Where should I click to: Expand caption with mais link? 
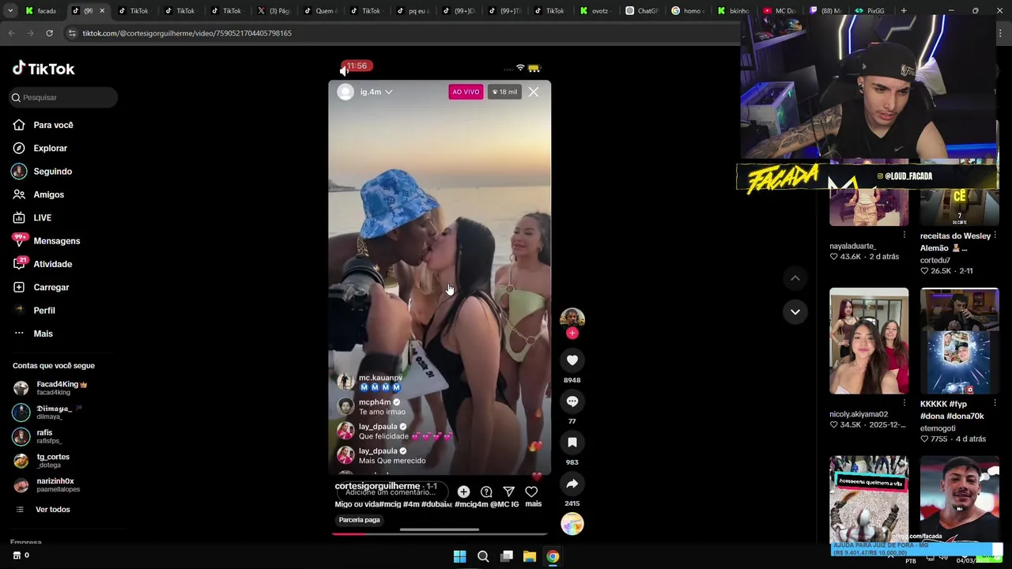coord(534,504)
